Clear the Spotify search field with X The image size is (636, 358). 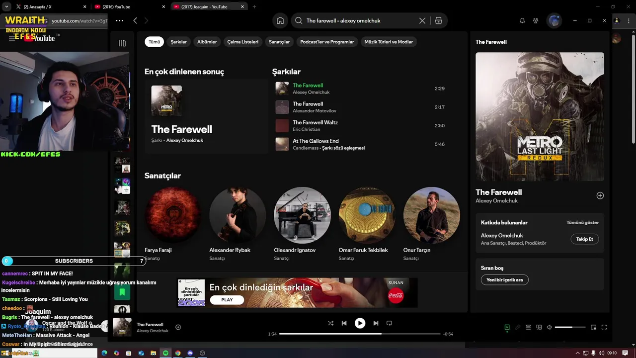[x=422, y=20]
